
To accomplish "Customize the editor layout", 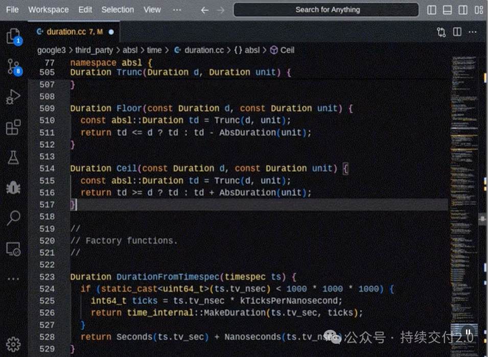I will tap(479, 10).
